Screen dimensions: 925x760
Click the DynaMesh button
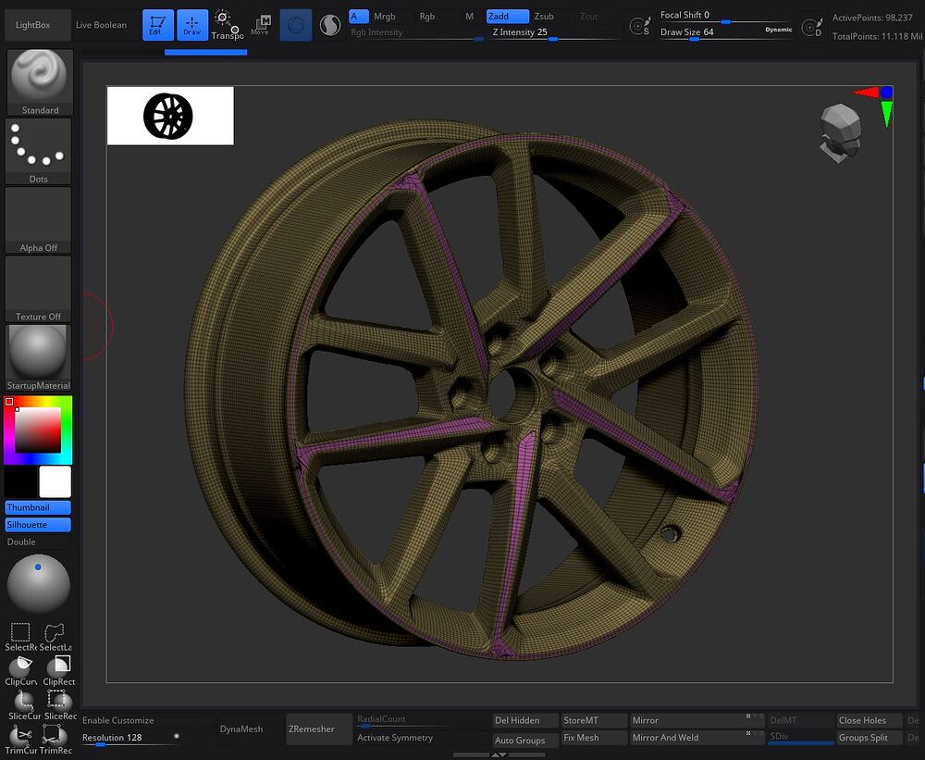[x=241, y=729]
